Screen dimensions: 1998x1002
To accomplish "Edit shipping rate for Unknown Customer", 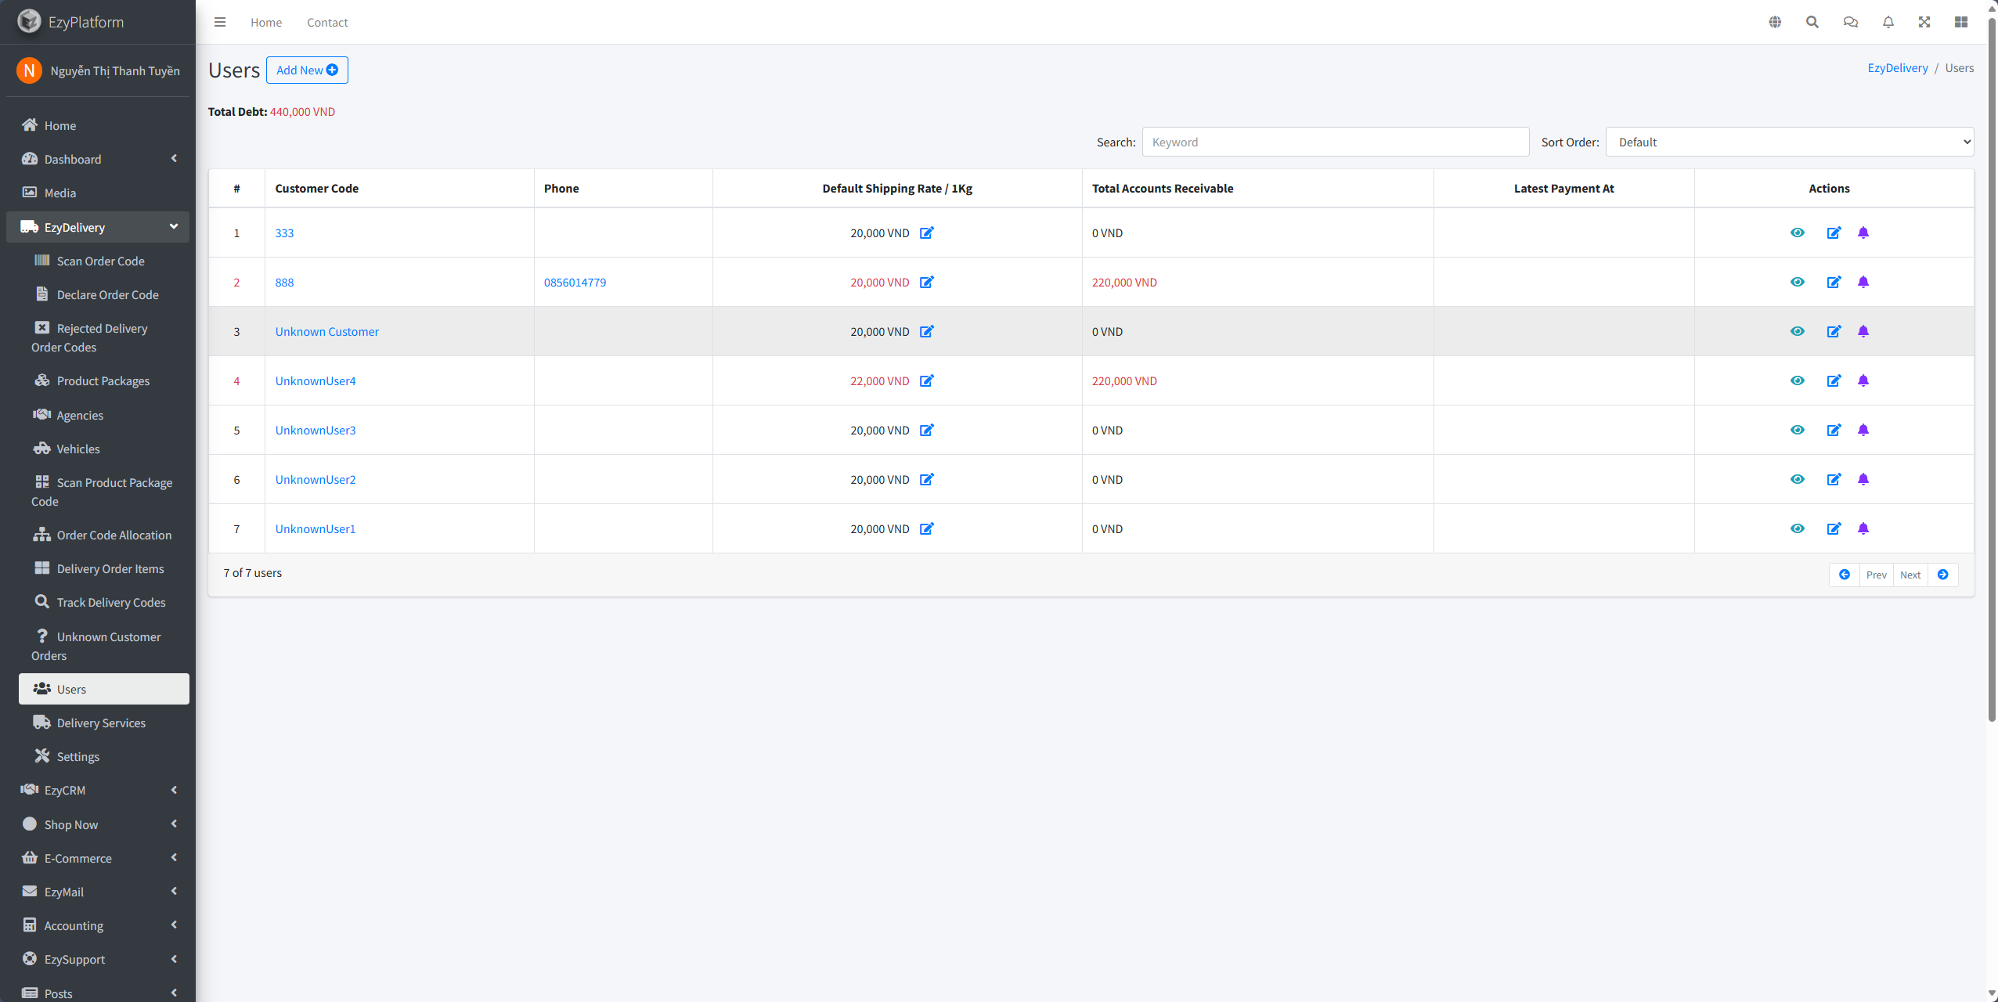I will coord(927,331).
